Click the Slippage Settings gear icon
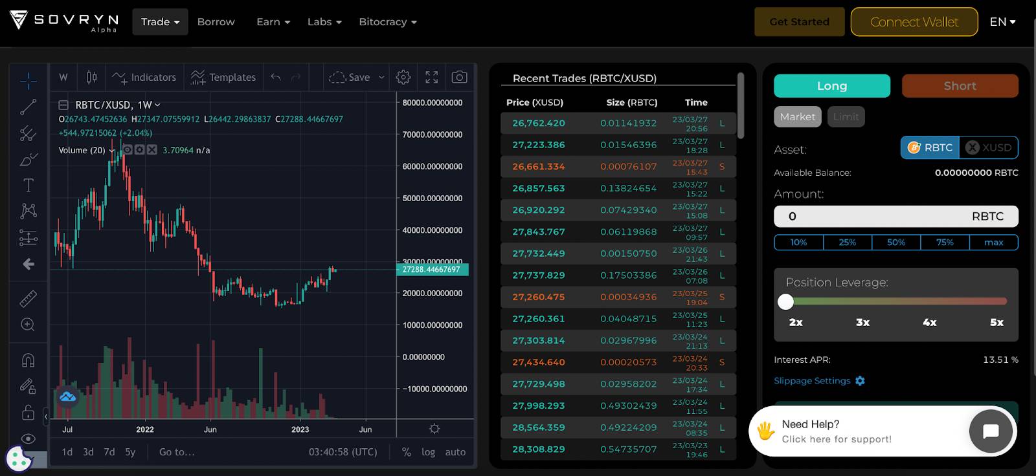This screenshot has height=476, width=1036. point(860,381)
